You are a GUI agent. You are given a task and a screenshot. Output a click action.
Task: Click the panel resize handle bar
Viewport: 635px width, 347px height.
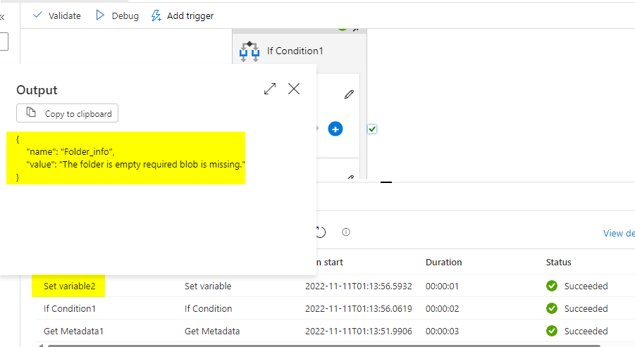(386, 182)
